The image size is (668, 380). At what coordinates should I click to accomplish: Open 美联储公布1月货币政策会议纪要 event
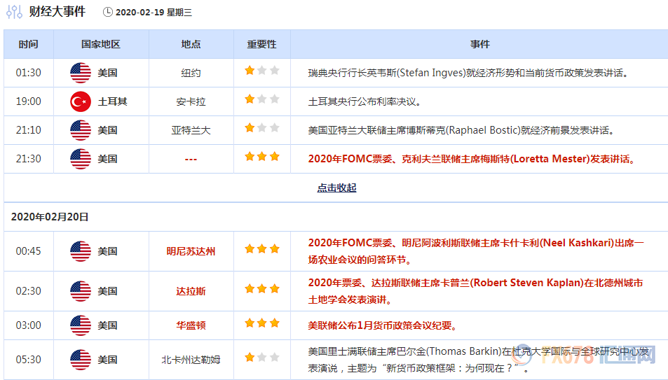[x=383, y=325]
